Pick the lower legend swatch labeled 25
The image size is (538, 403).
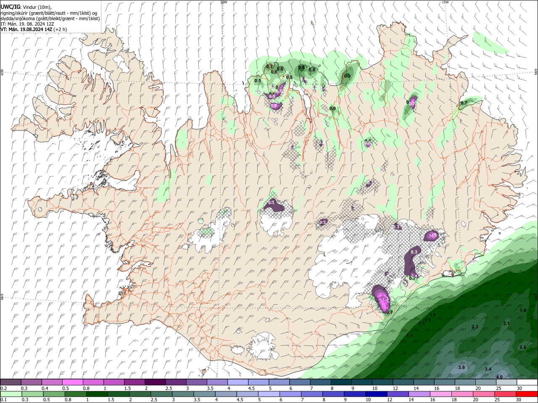506,394
